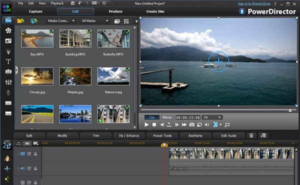Click the preview seek bar slider handle
The width and height of the screenshot is (300, 185).
click(290, 110)
